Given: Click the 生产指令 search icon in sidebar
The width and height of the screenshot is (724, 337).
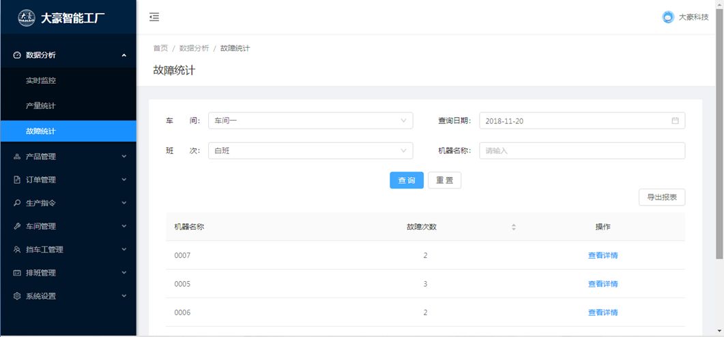Looking at the screenshot, I should click(x=17, y=203).
